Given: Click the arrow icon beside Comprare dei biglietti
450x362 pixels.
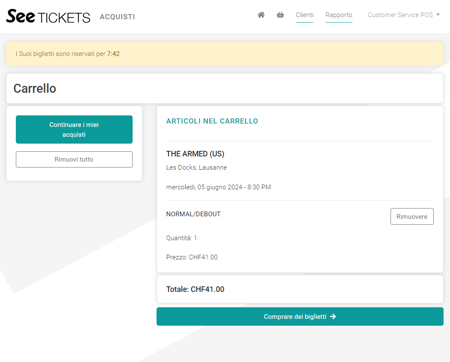Looking at the screenshot, I should [333, 317].
